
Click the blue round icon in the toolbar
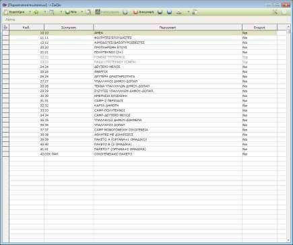(x=170, y=12)
